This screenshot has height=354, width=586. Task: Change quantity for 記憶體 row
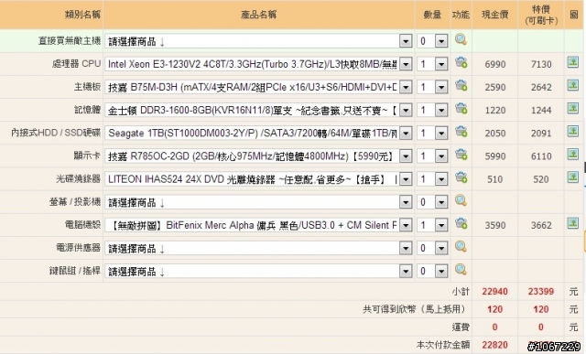432,111
